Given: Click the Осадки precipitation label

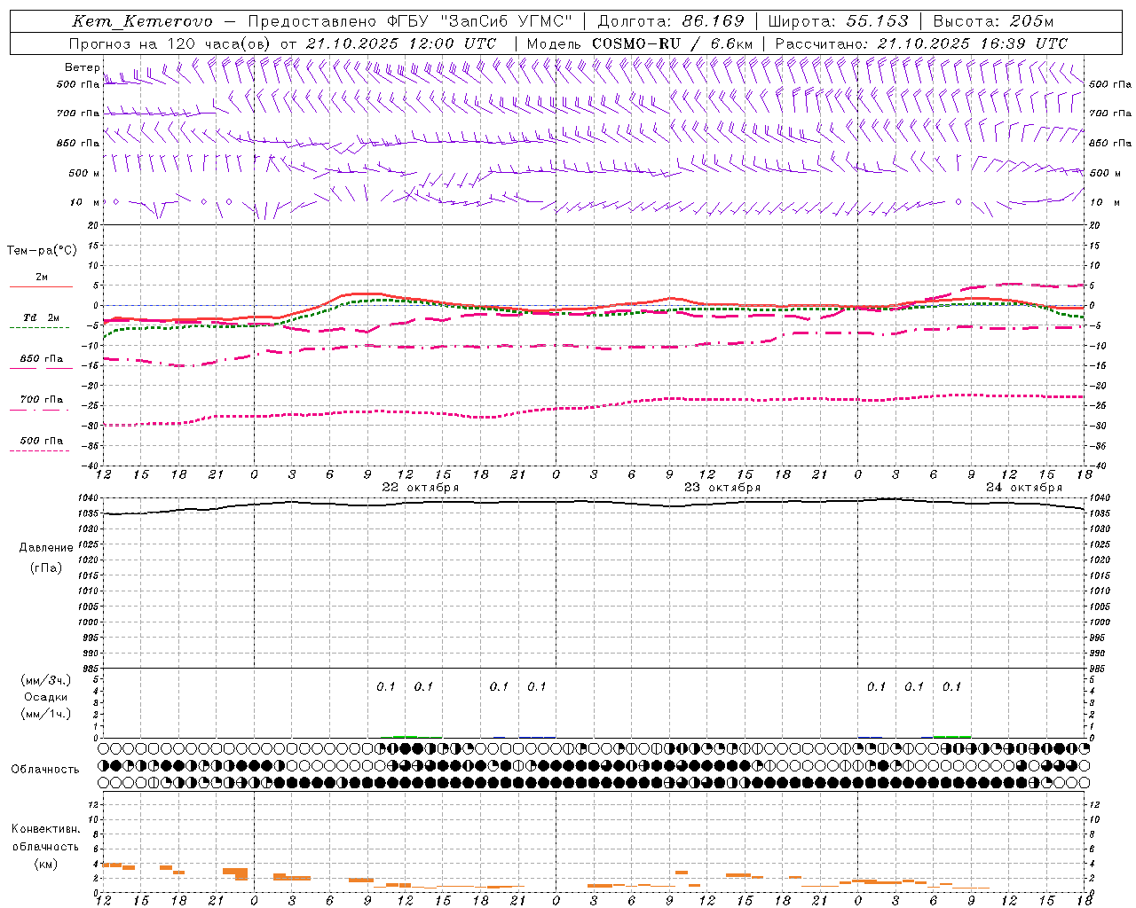Looking at the screenshot, I should pyautogui.click(x=45, y=697).
